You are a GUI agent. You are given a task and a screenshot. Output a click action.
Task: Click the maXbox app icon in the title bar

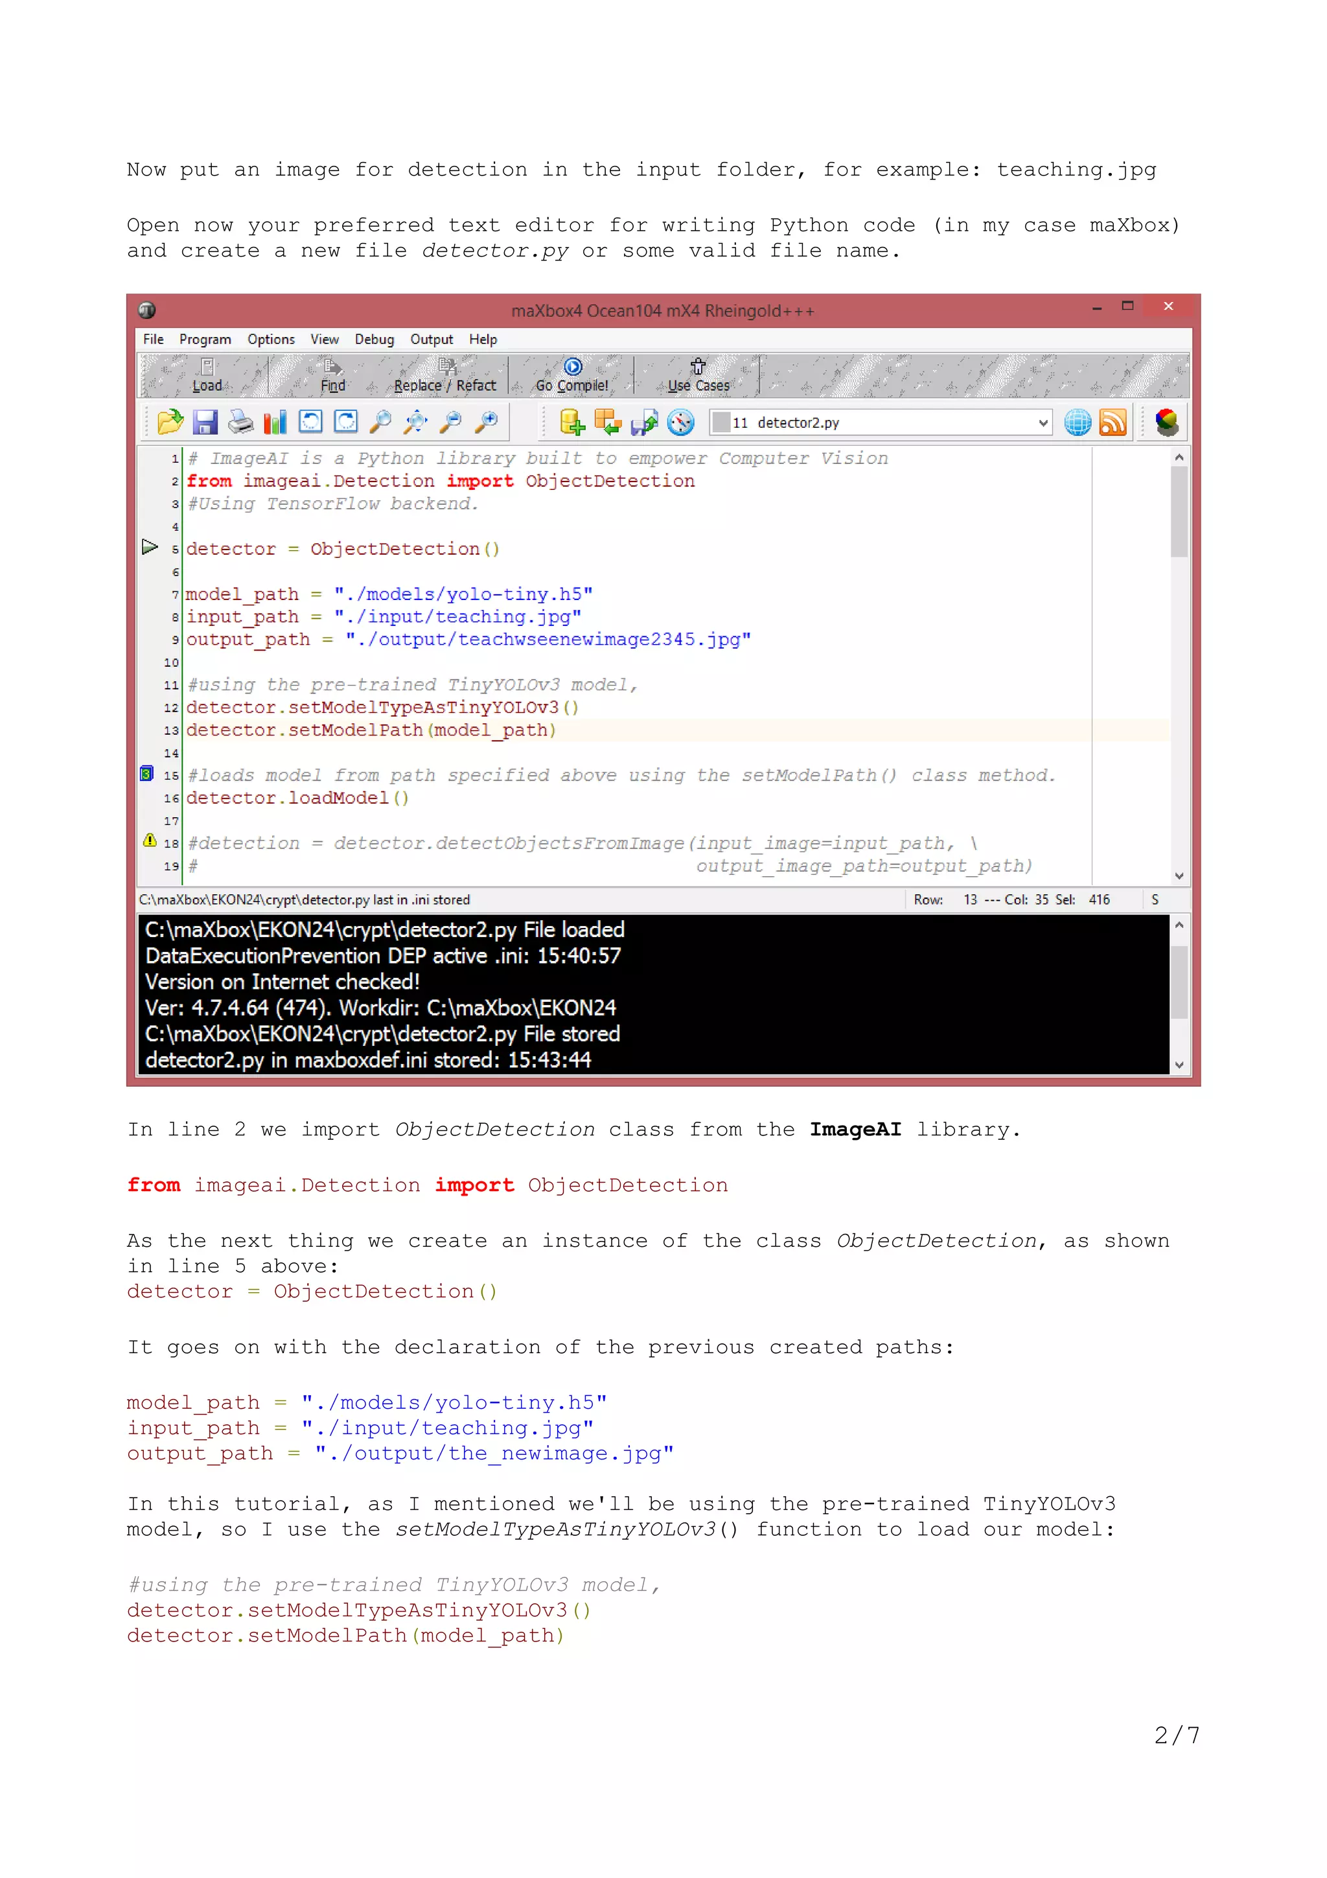147,310
